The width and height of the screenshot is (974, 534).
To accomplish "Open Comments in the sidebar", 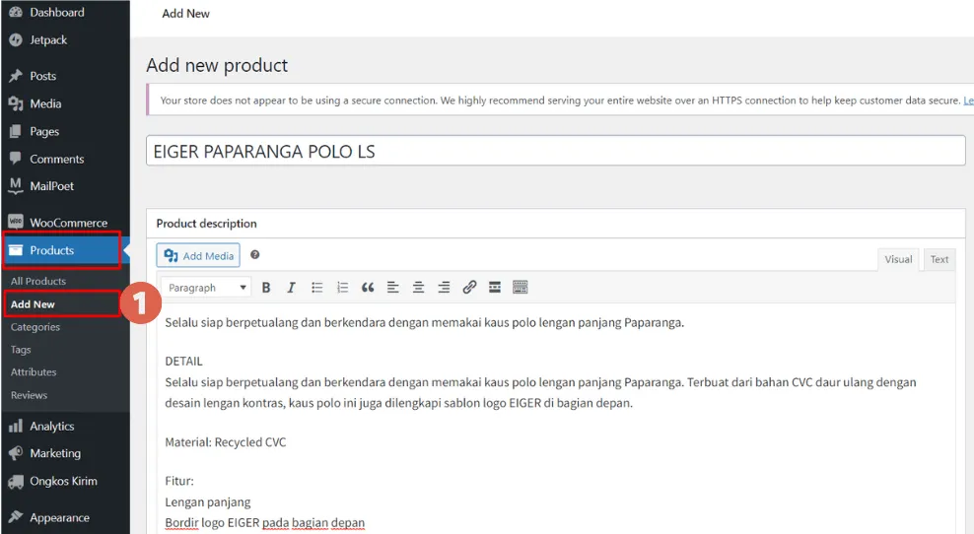I will click(x=56, y=159).
